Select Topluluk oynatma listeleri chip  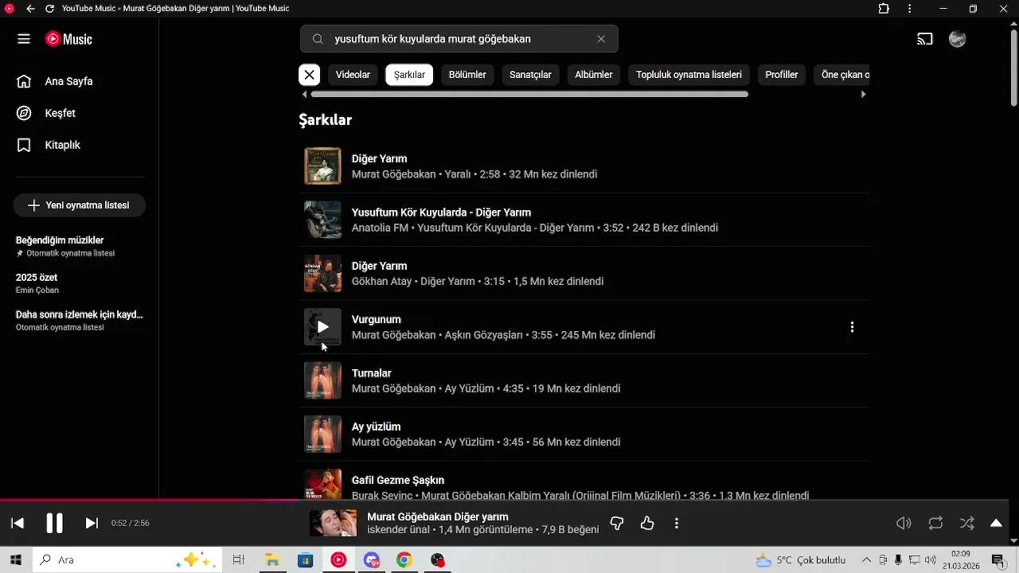pyautogui.click(x=689, y=75)
